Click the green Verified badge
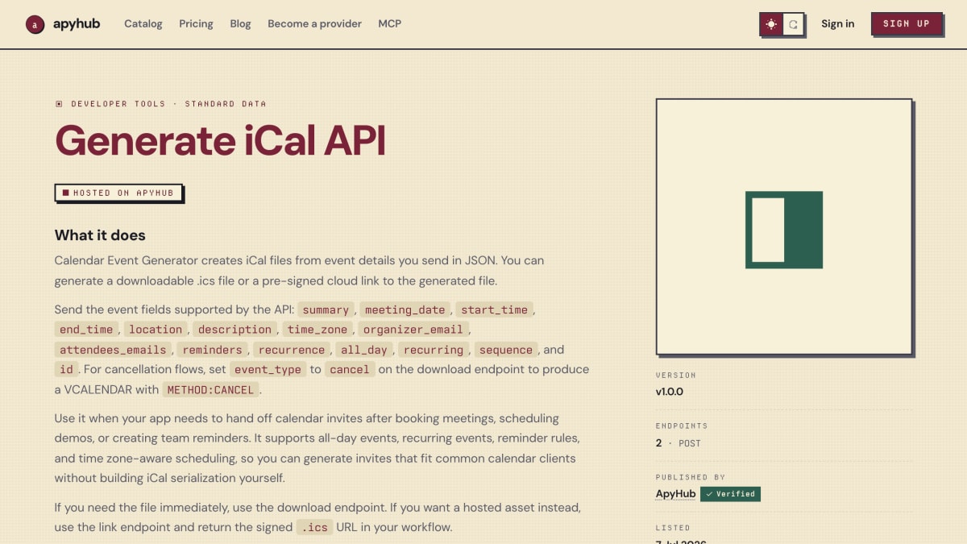 (730, 494)
